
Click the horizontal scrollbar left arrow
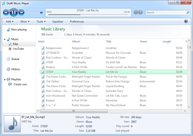38,111
